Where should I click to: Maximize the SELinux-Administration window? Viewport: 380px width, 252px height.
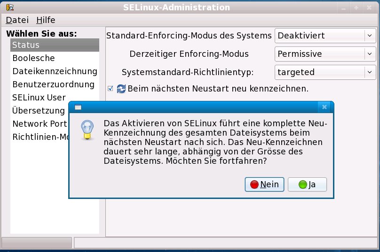click(x=356, y=8)
